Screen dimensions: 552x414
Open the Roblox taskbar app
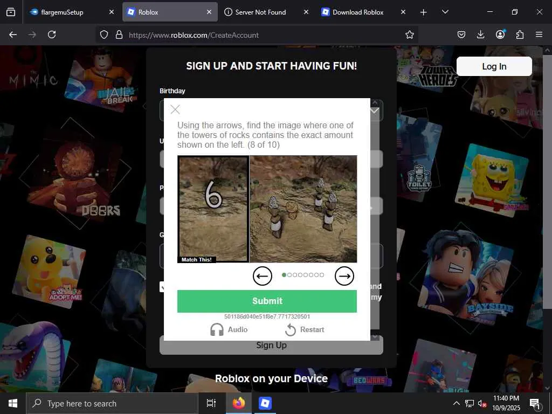tap(265, 403)
